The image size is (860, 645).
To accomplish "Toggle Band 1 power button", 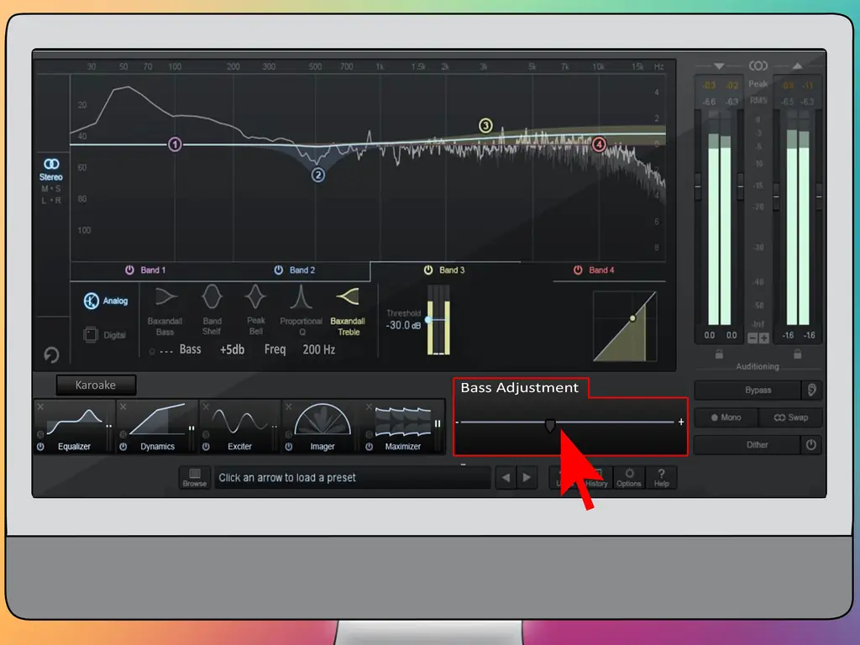I will coord(129,270).
